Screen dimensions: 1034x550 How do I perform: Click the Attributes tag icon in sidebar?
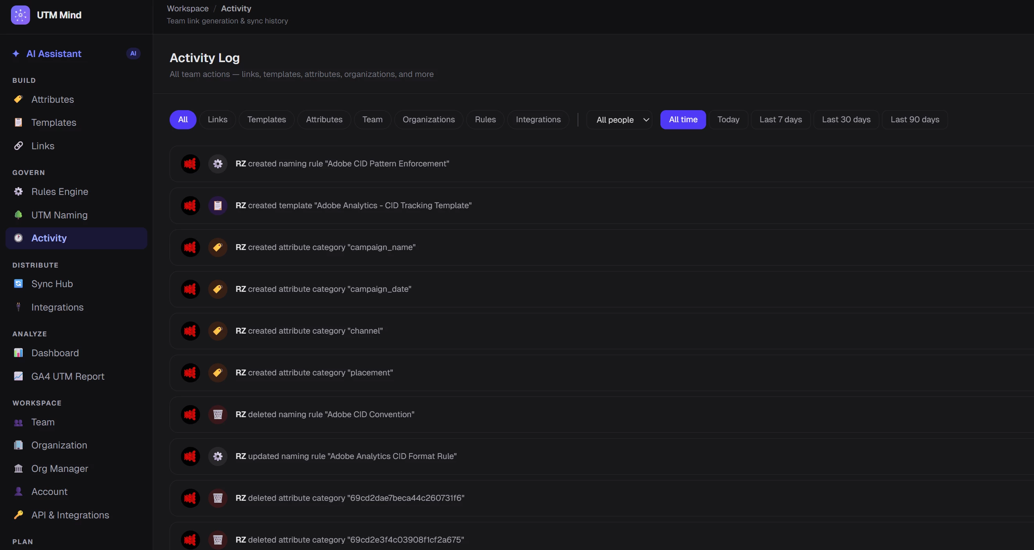coord(18,100)
